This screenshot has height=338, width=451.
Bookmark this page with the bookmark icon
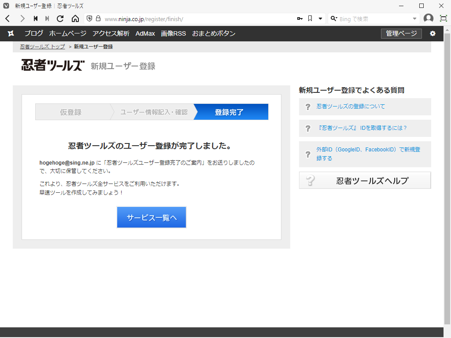tap(310, 18)
